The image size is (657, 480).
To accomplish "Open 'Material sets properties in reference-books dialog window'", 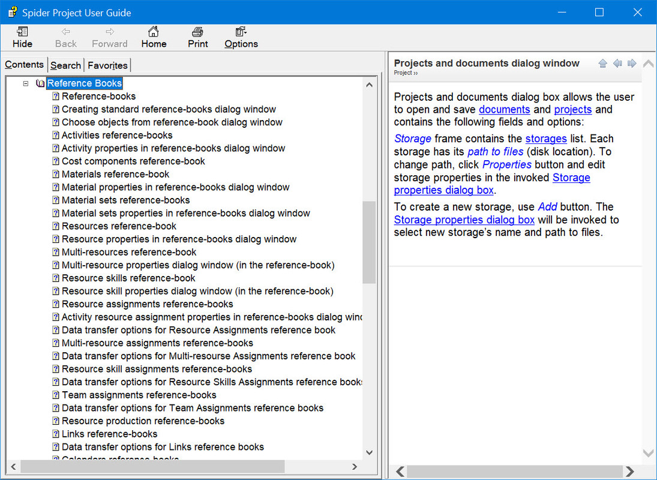I will point(185,213).
